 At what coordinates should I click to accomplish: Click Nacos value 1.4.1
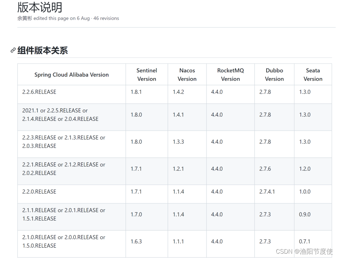point(178,115)
